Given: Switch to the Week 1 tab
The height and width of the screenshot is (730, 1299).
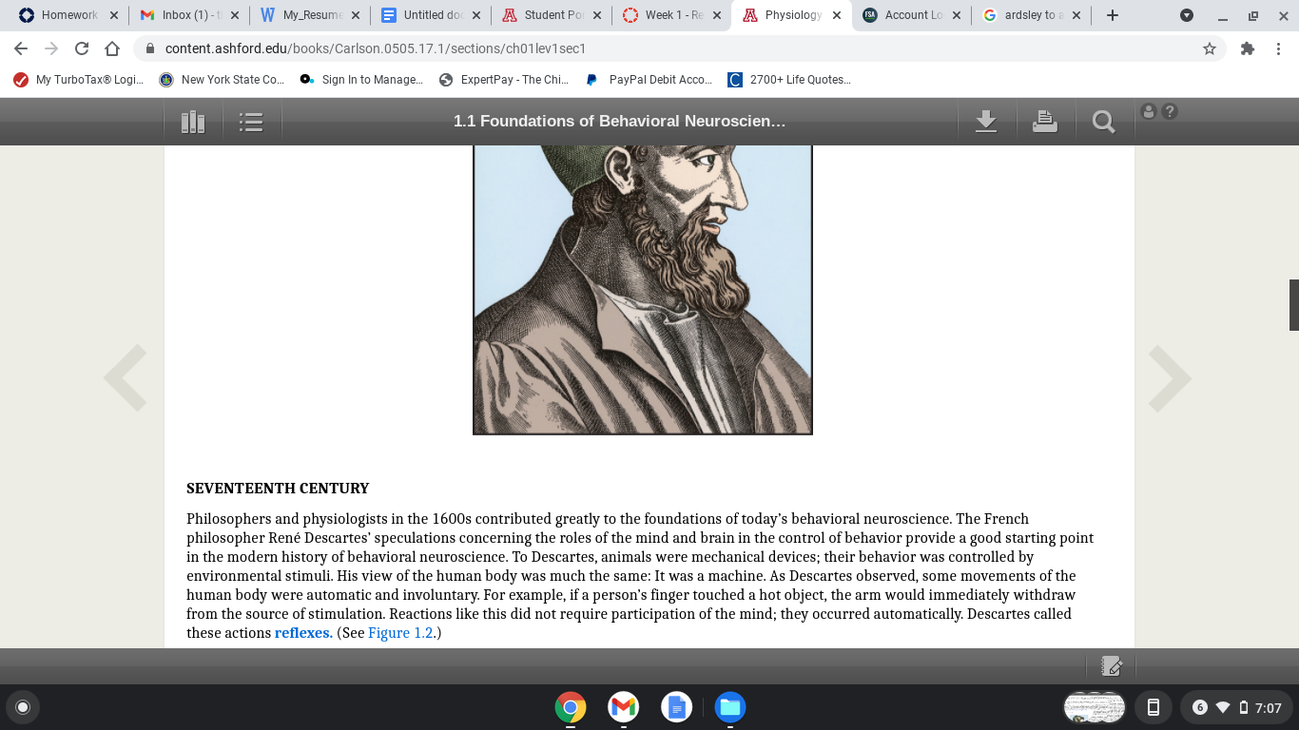Looking at the screenshot, I should (671, 15).
